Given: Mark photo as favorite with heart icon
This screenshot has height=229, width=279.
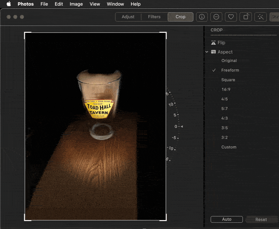Looking at the screenshot, I should coord(231,17).
